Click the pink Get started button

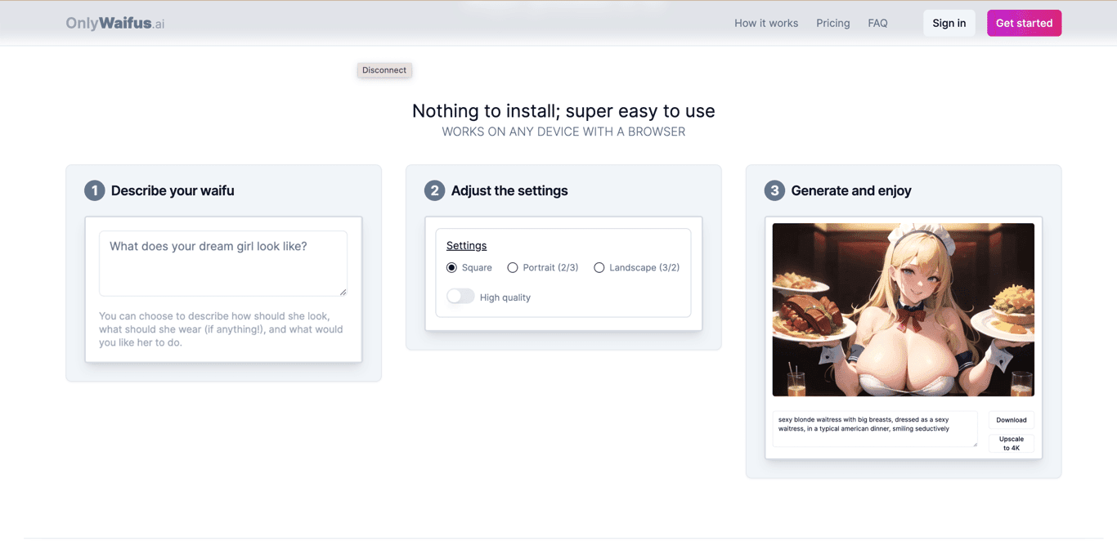point(1024,23)
